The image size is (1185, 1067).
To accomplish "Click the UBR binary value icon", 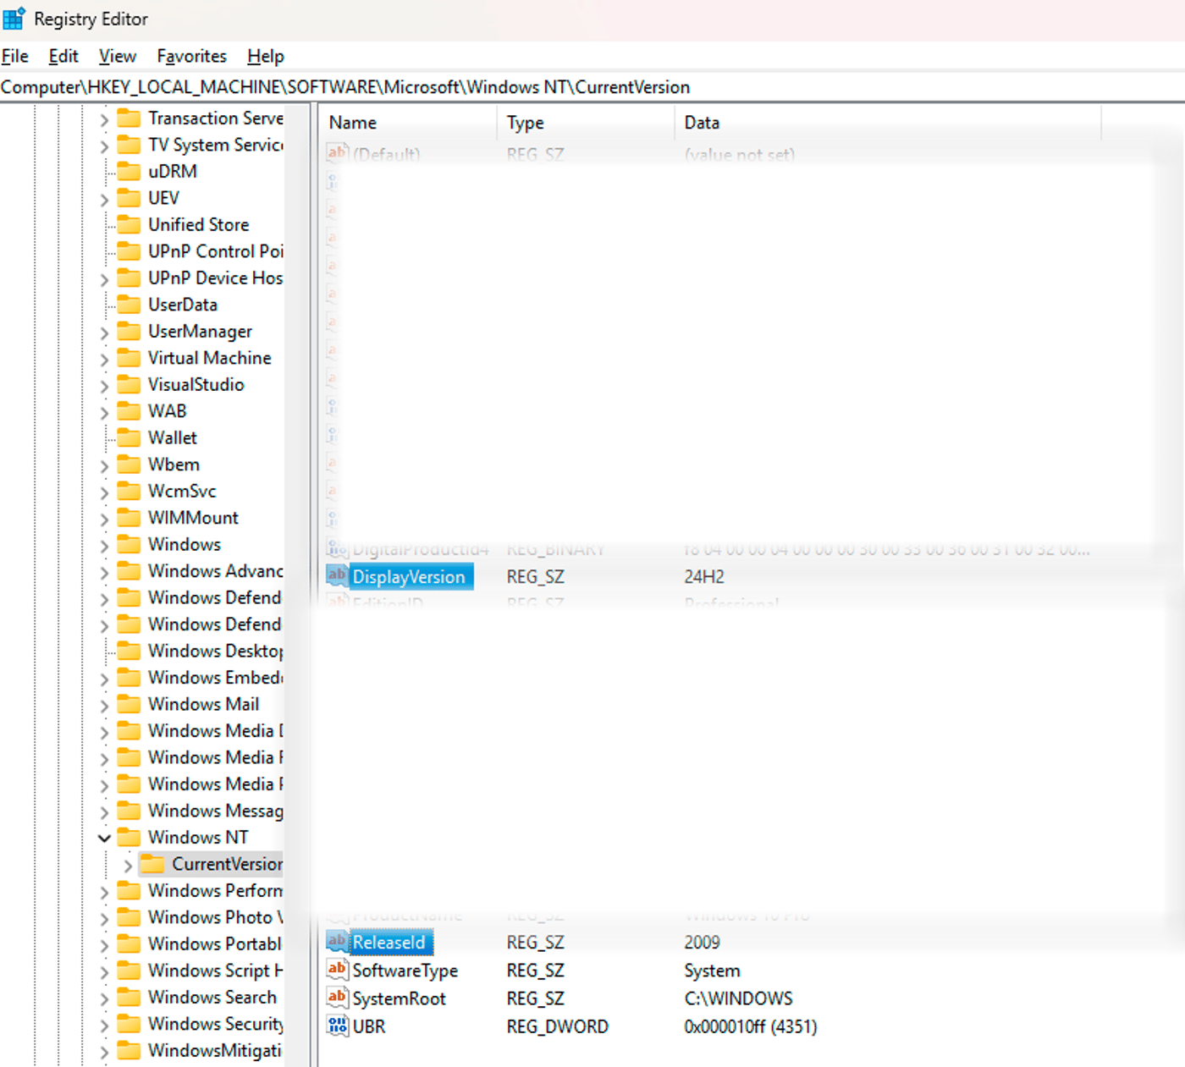I will (x=337, y=1026).
